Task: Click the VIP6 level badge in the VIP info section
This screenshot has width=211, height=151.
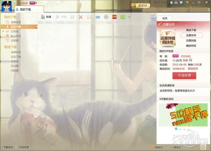Action: pyautogui.click(x=175, y=56)
